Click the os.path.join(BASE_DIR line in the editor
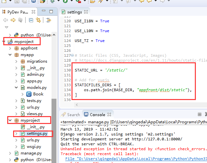 (x=137, y=90)
